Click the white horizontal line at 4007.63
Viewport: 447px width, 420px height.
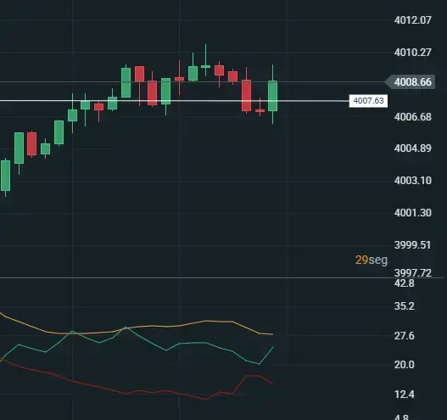point(175,101)
